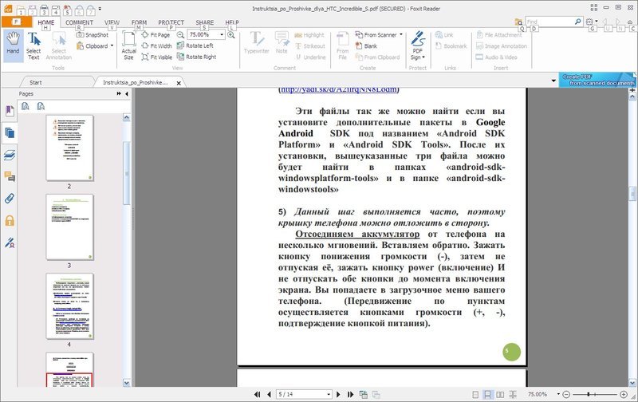Viewport: 638px width, 402px height.
Task: Click the yadi.sk hyperlink in document
Action: click(338, 90)
